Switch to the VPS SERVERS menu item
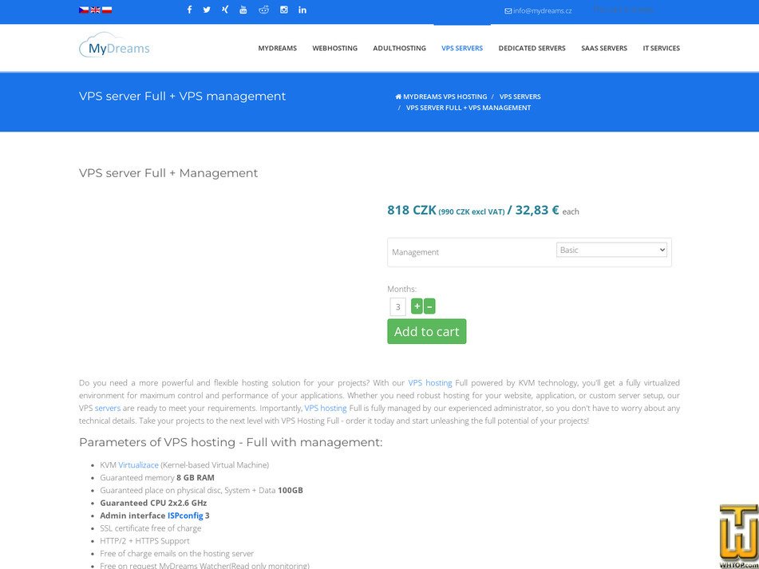The width and height of the screenshot is (759, 569). pyautogui.click(x=462, y=48)
